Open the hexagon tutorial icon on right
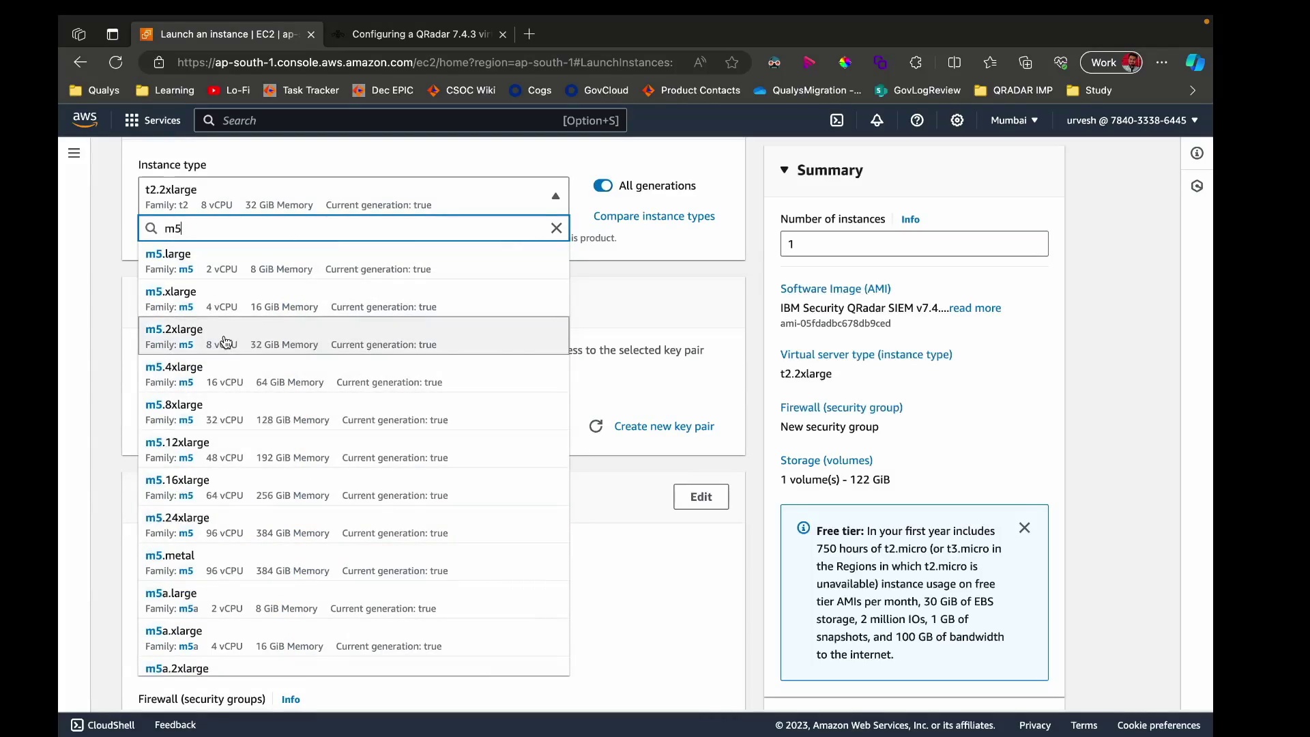The height and width of the screenshot is (737, 1310). (x=1197, y=186)
